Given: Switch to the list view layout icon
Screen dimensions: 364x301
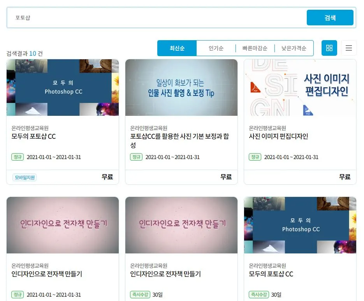Looking at the screenshot, I should pyautogui.click(x=349, y=48).
